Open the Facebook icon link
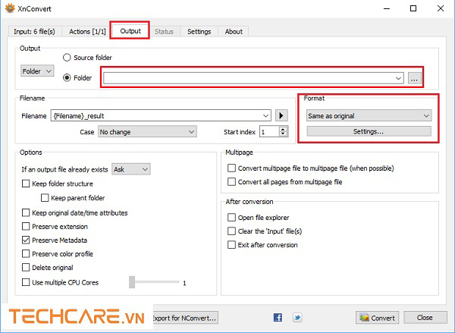455x333 pixels. tap(278, 317)
